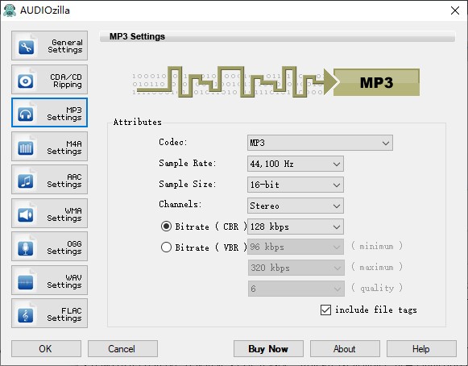
Task: Toggle include file tags checkbox
Action: click(325, 310)
